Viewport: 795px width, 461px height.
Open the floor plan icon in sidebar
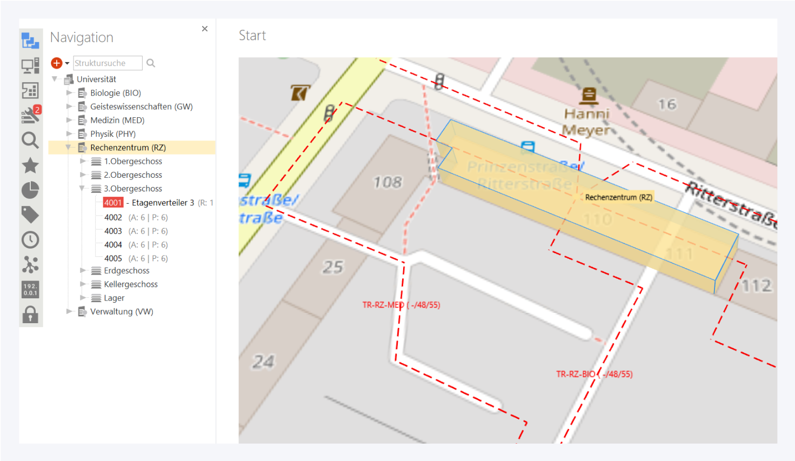coord(30,90)
